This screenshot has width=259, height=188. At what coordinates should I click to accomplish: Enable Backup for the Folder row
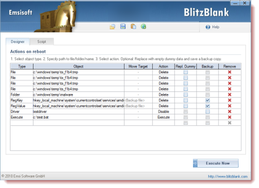(208, 95)
